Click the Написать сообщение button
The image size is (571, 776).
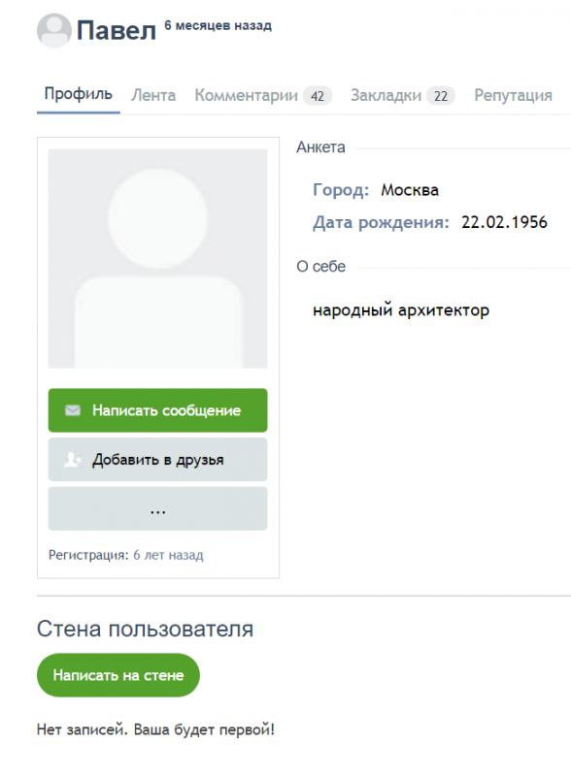(157, 410)
